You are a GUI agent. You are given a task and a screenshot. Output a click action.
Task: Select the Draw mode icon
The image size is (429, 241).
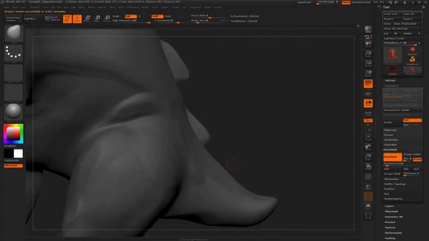coord(77,19)
